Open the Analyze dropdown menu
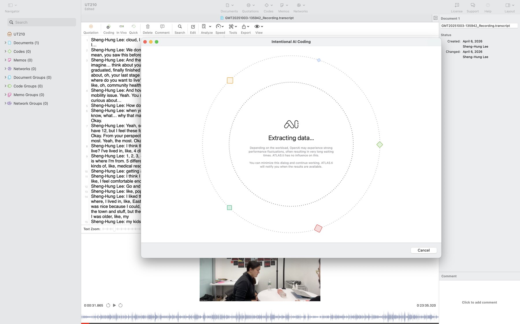The height and width of the screenshot is (324, 520). coord(206,27)
